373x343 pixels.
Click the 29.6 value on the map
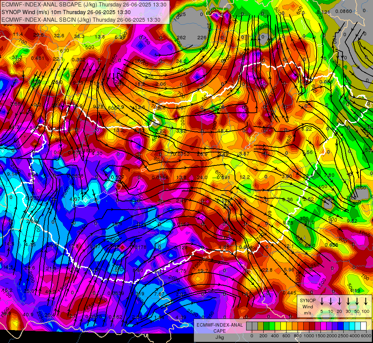[38, 35]
